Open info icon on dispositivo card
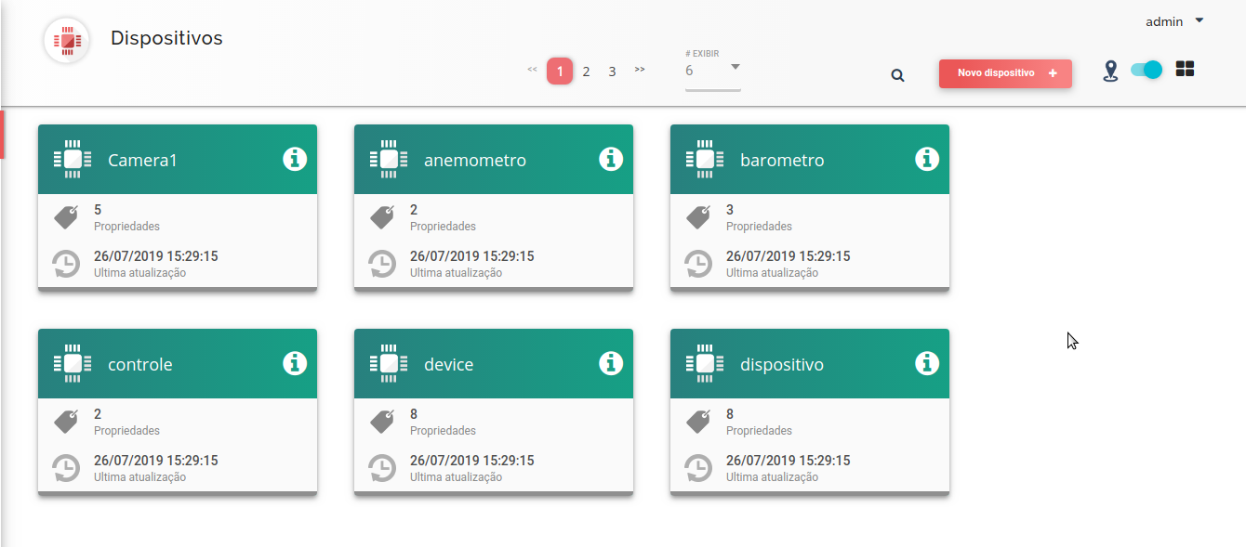Viewport: 1246px width, 547px height. pos(927,363)
